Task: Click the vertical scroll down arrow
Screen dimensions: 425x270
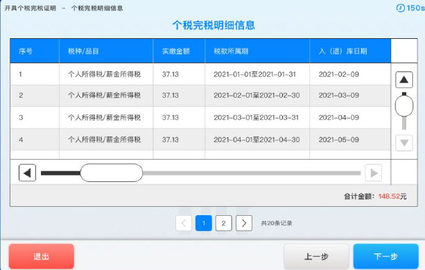Action: (x=404, y=143)
